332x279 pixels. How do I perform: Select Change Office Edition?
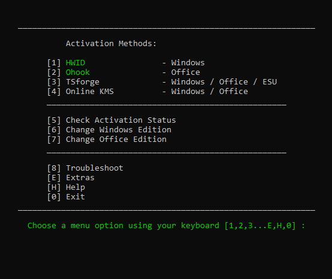tap(116, 139)
